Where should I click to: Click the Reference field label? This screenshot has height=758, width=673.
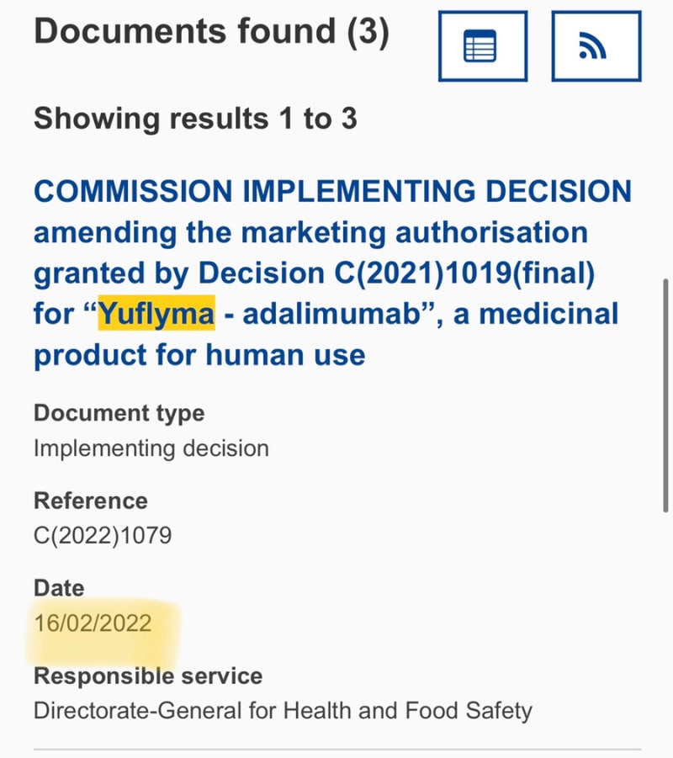point(90,501)
